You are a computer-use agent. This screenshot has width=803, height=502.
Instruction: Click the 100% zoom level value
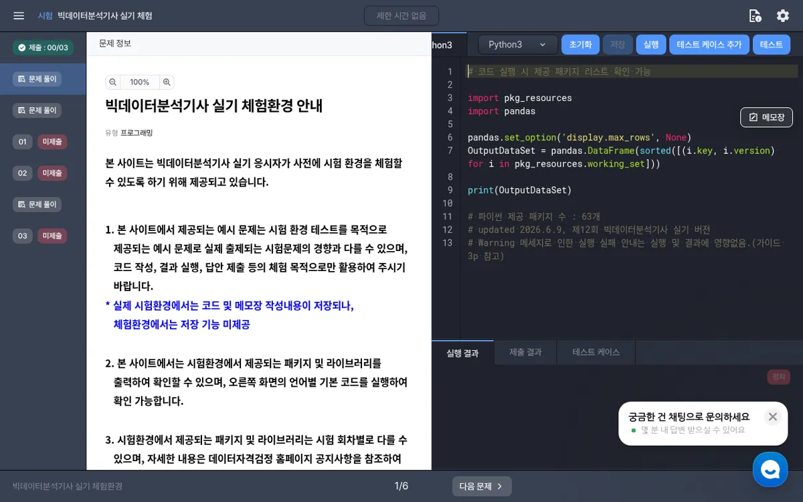tap(140, 82)
